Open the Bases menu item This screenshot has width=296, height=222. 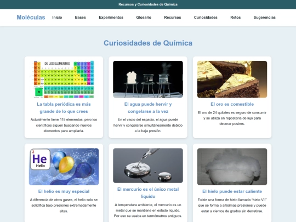coord(80,18)
